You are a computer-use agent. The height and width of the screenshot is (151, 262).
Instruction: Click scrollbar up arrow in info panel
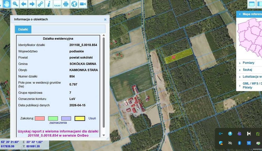pyautogui.click(x=103, y=35)
